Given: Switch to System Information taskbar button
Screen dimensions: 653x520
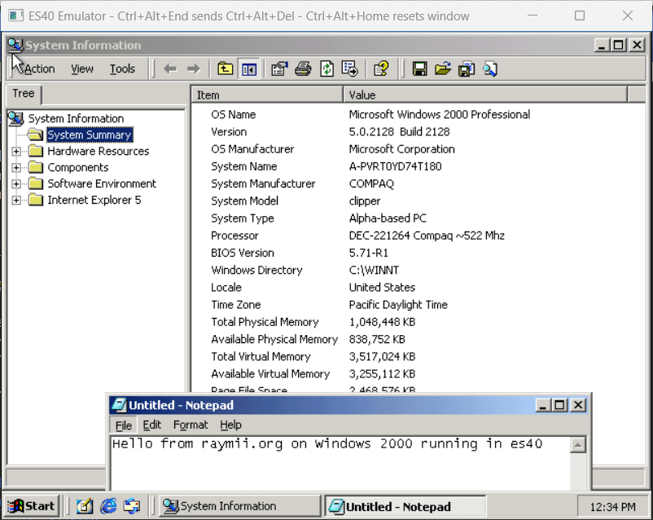Looking at the screenshot, I should 240,506.
